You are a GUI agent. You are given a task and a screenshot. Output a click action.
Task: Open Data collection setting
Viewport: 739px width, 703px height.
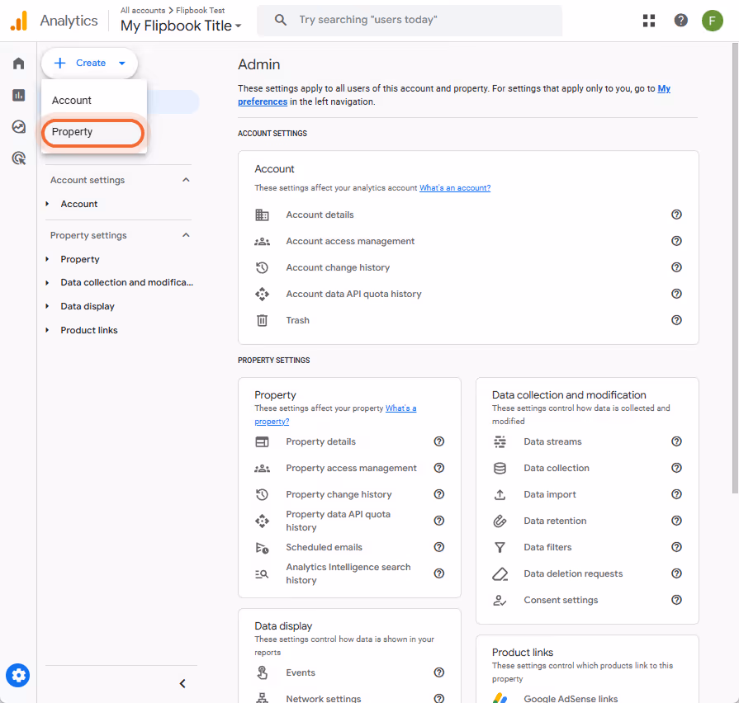[557, 468]
